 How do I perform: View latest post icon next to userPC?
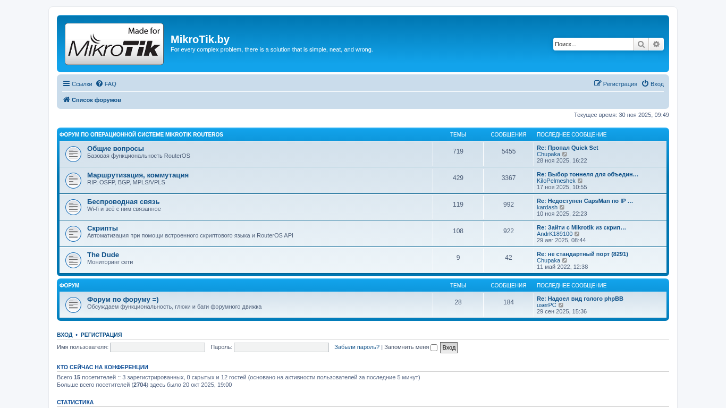point(561,305)
